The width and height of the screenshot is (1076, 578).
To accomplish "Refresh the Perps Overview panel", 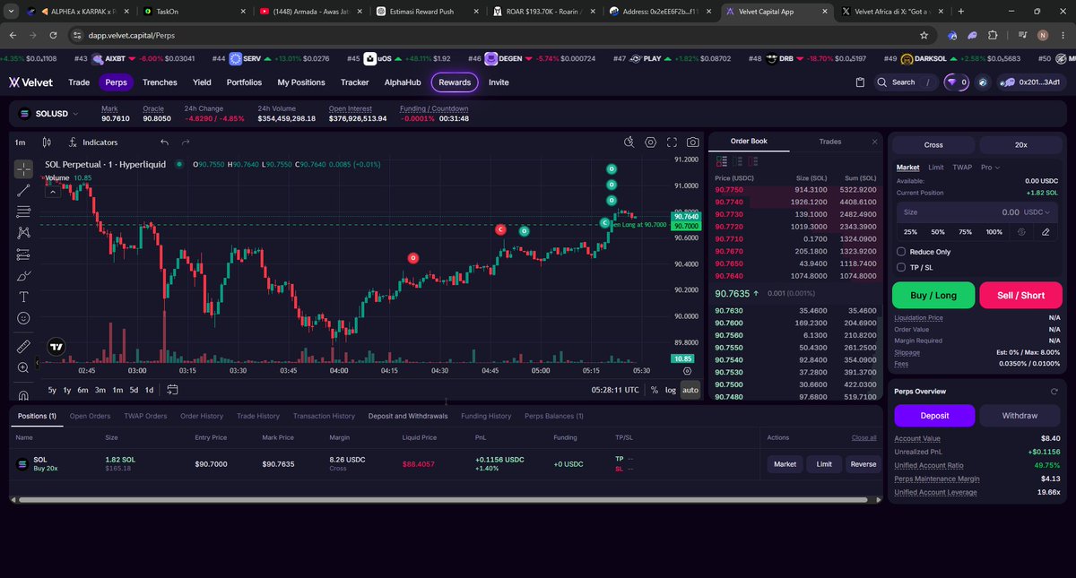I will pyautogui.click(x=1054, y=392).
